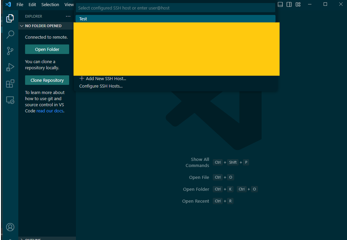347x240 pixels.
Task: Click the More Actions ellipsis in Explorer
Action: pos(68,16)
